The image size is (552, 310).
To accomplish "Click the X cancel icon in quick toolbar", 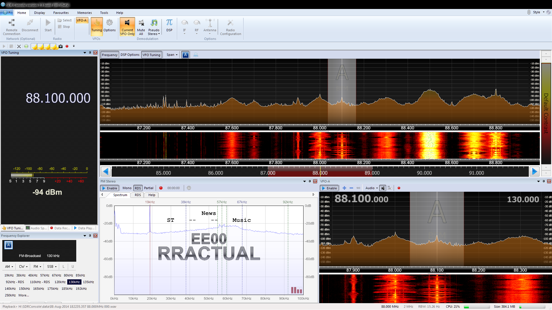I will 19,46.
